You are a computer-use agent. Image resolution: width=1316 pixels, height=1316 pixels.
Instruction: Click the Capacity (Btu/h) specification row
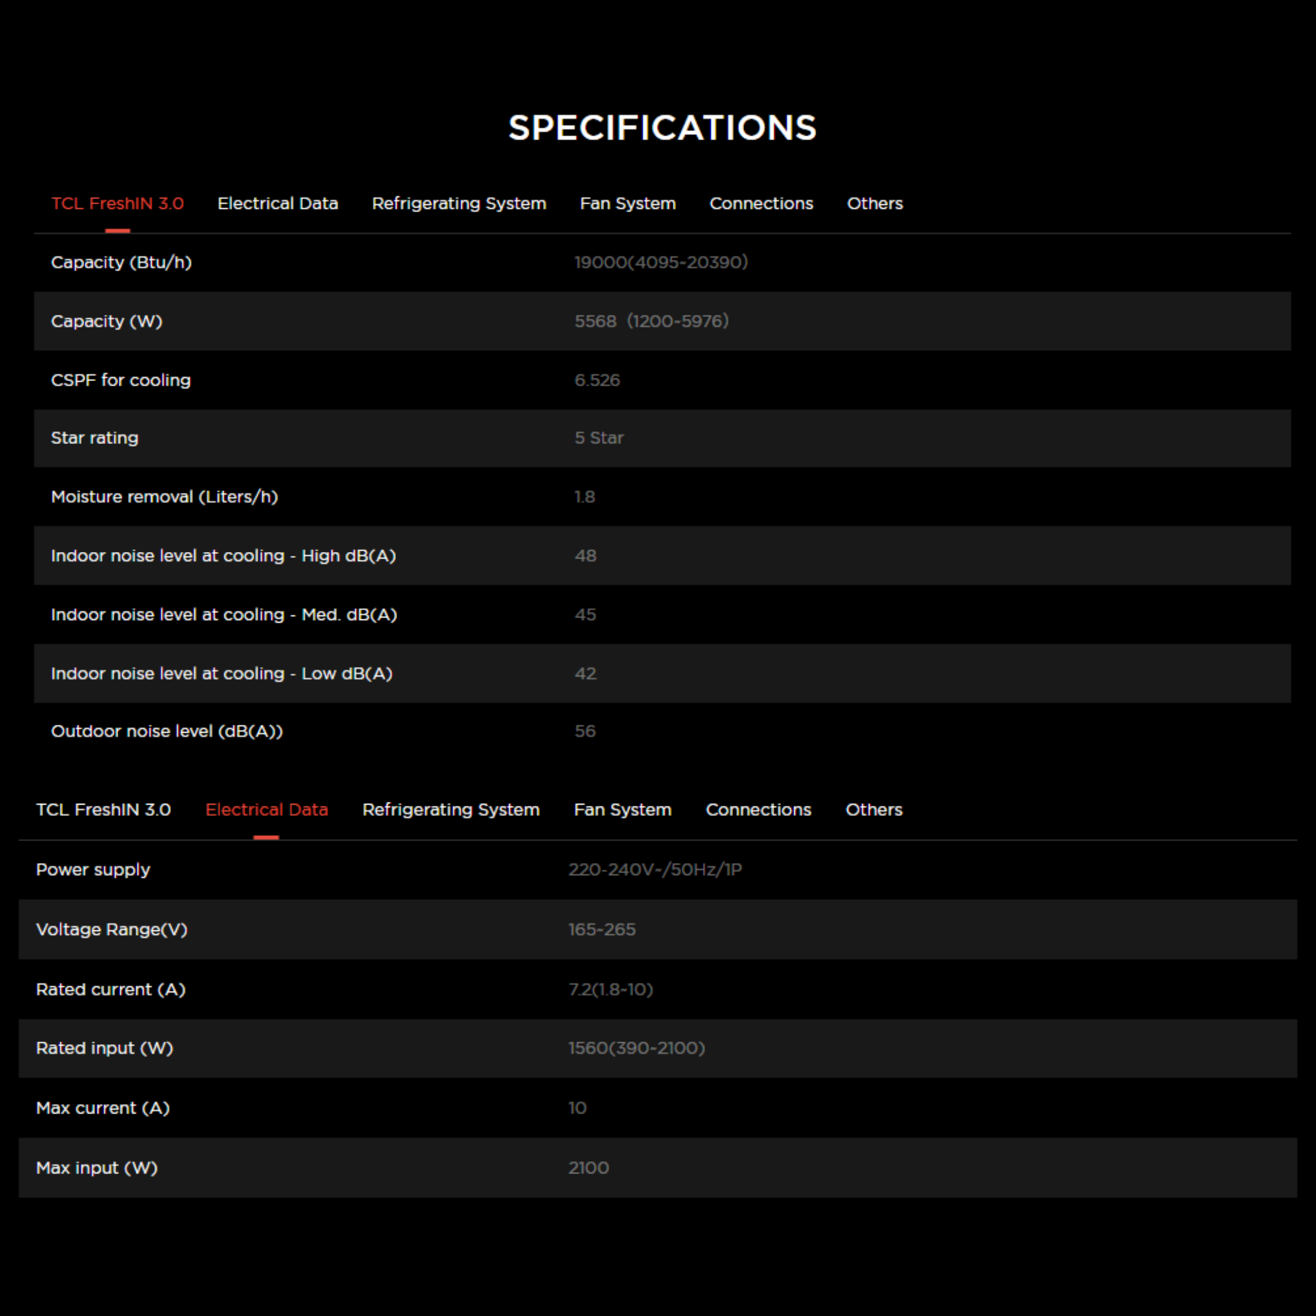(x=121, y=262)
